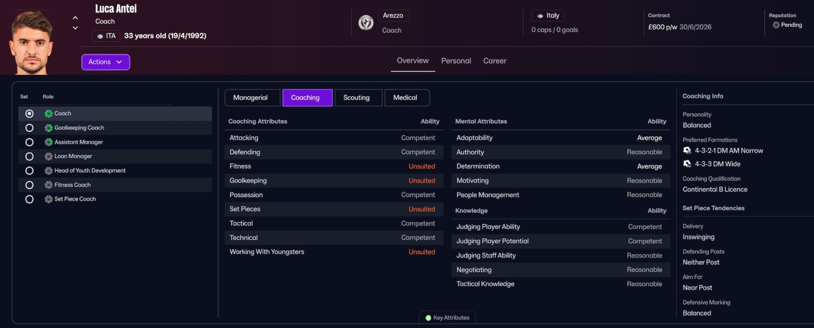Switch to the Personal tab
The image size is (814, 328).
click(456, 61)
